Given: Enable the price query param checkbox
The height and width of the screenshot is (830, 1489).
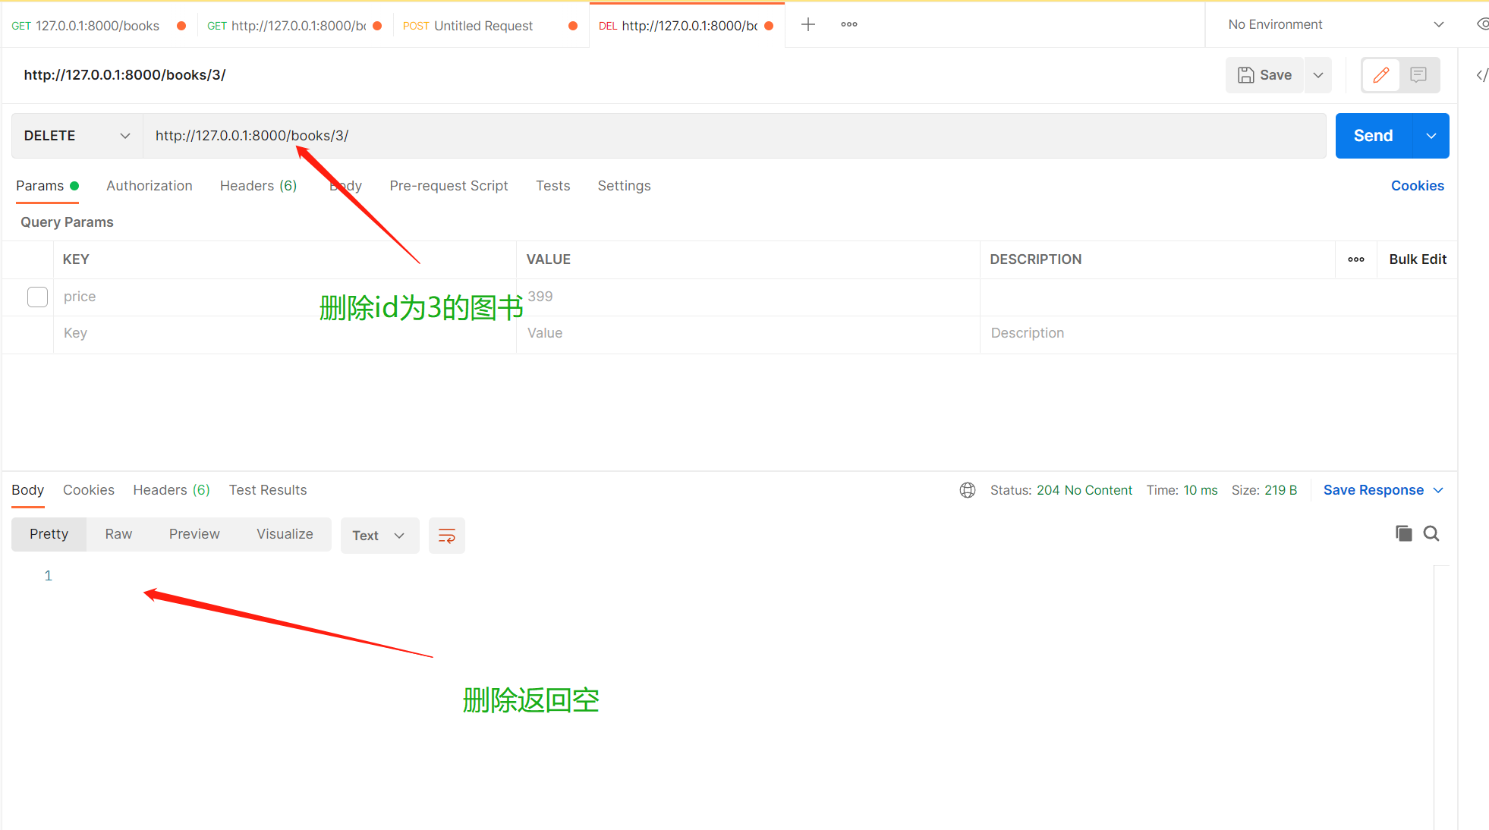Looking at the screenshot, I should click(x=37, y=297).
